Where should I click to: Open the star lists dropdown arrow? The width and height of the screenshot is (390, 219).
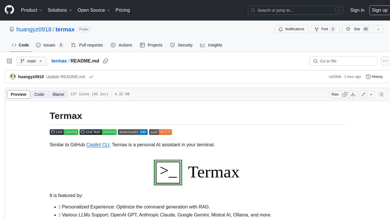click(378, 29)
